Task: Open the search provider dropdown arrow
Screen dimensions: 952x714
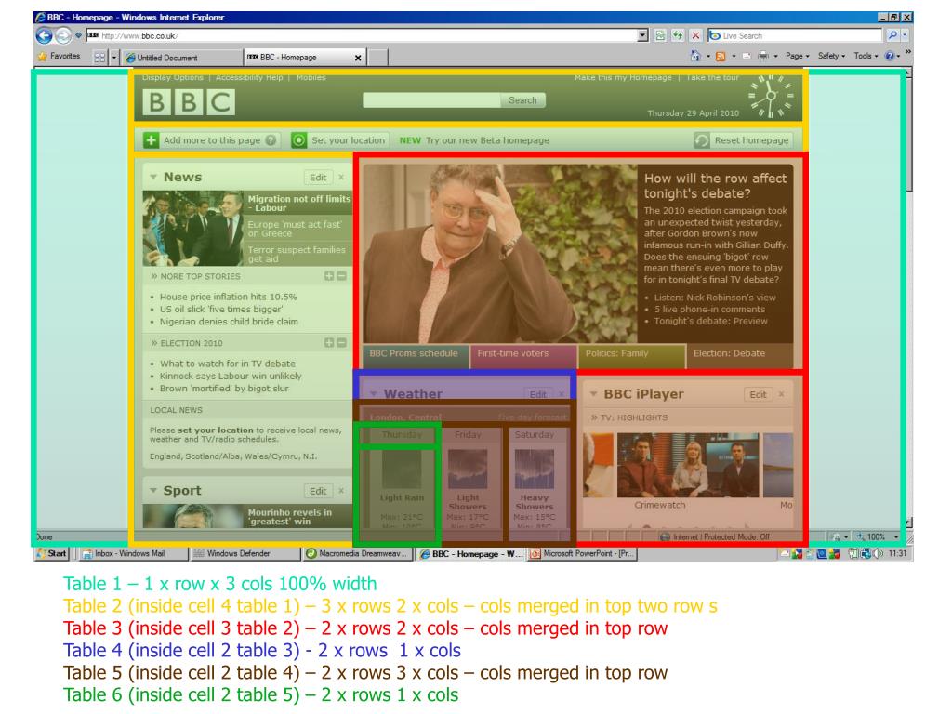Action: coord(905,36)
